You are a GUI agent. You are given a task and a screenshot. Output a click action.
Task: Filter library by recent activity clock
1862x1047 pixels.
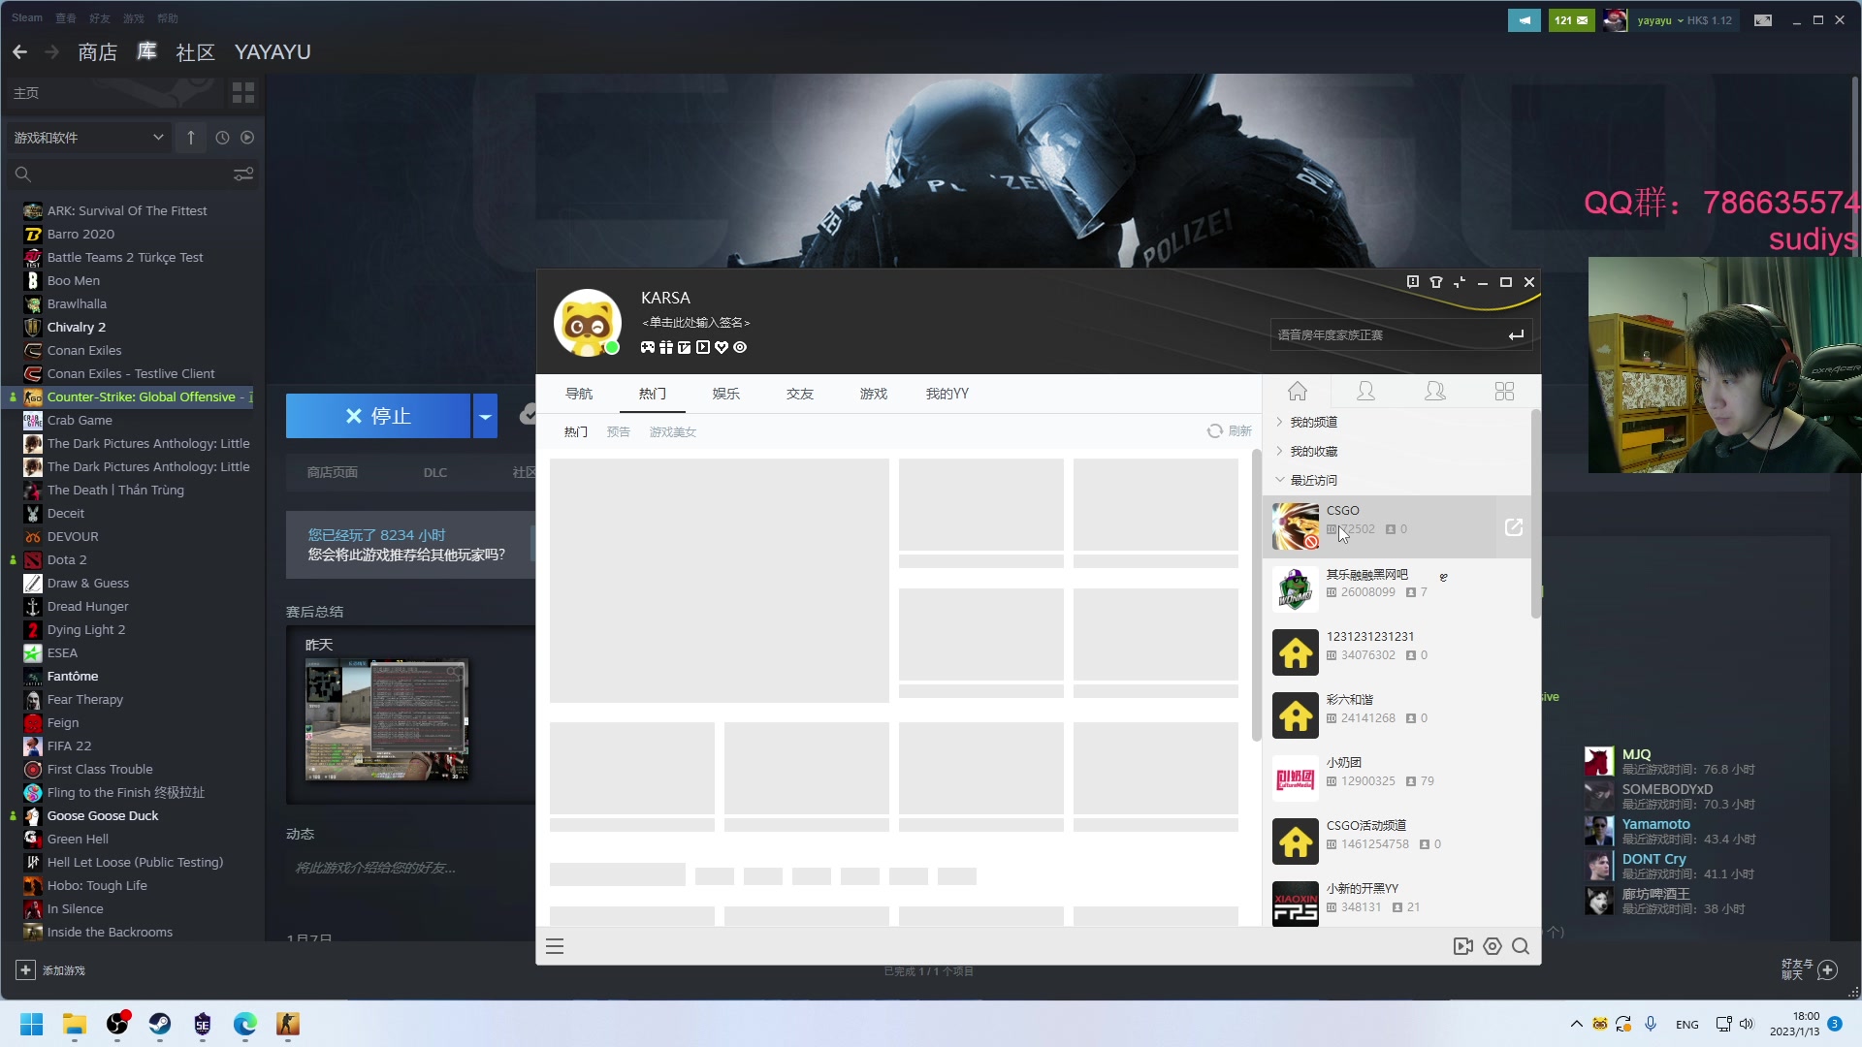pyautogui.click(x=222, y=138)
